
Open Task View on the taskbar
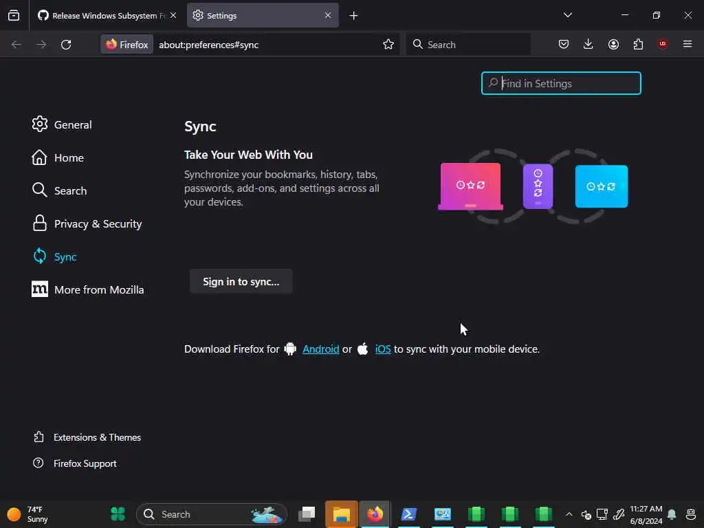coord(307,514)
